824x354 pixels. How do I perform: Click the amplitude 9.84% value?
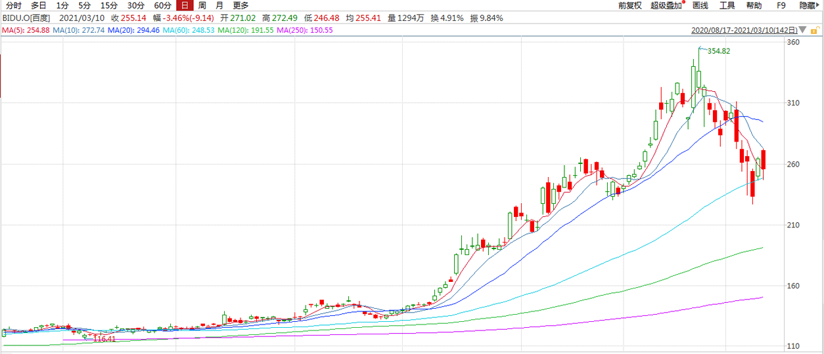click(x=492, y=18)
